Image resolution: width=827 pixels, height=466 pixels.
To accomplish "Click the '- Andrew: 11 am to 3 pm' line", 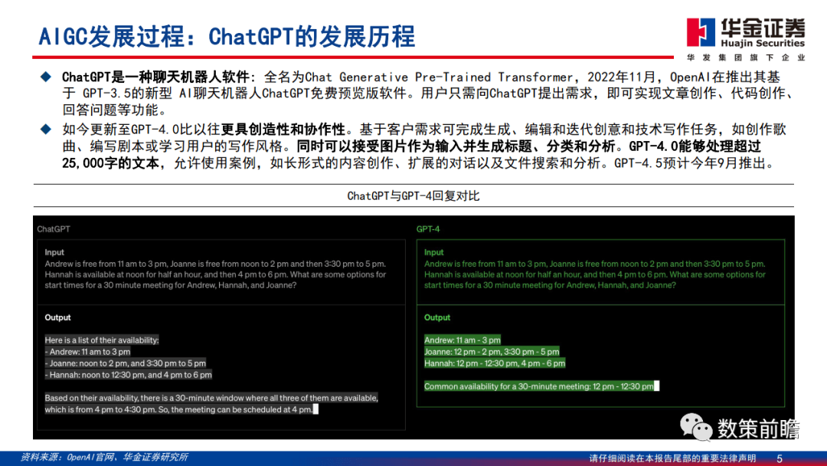I will [x=87, y=352].
